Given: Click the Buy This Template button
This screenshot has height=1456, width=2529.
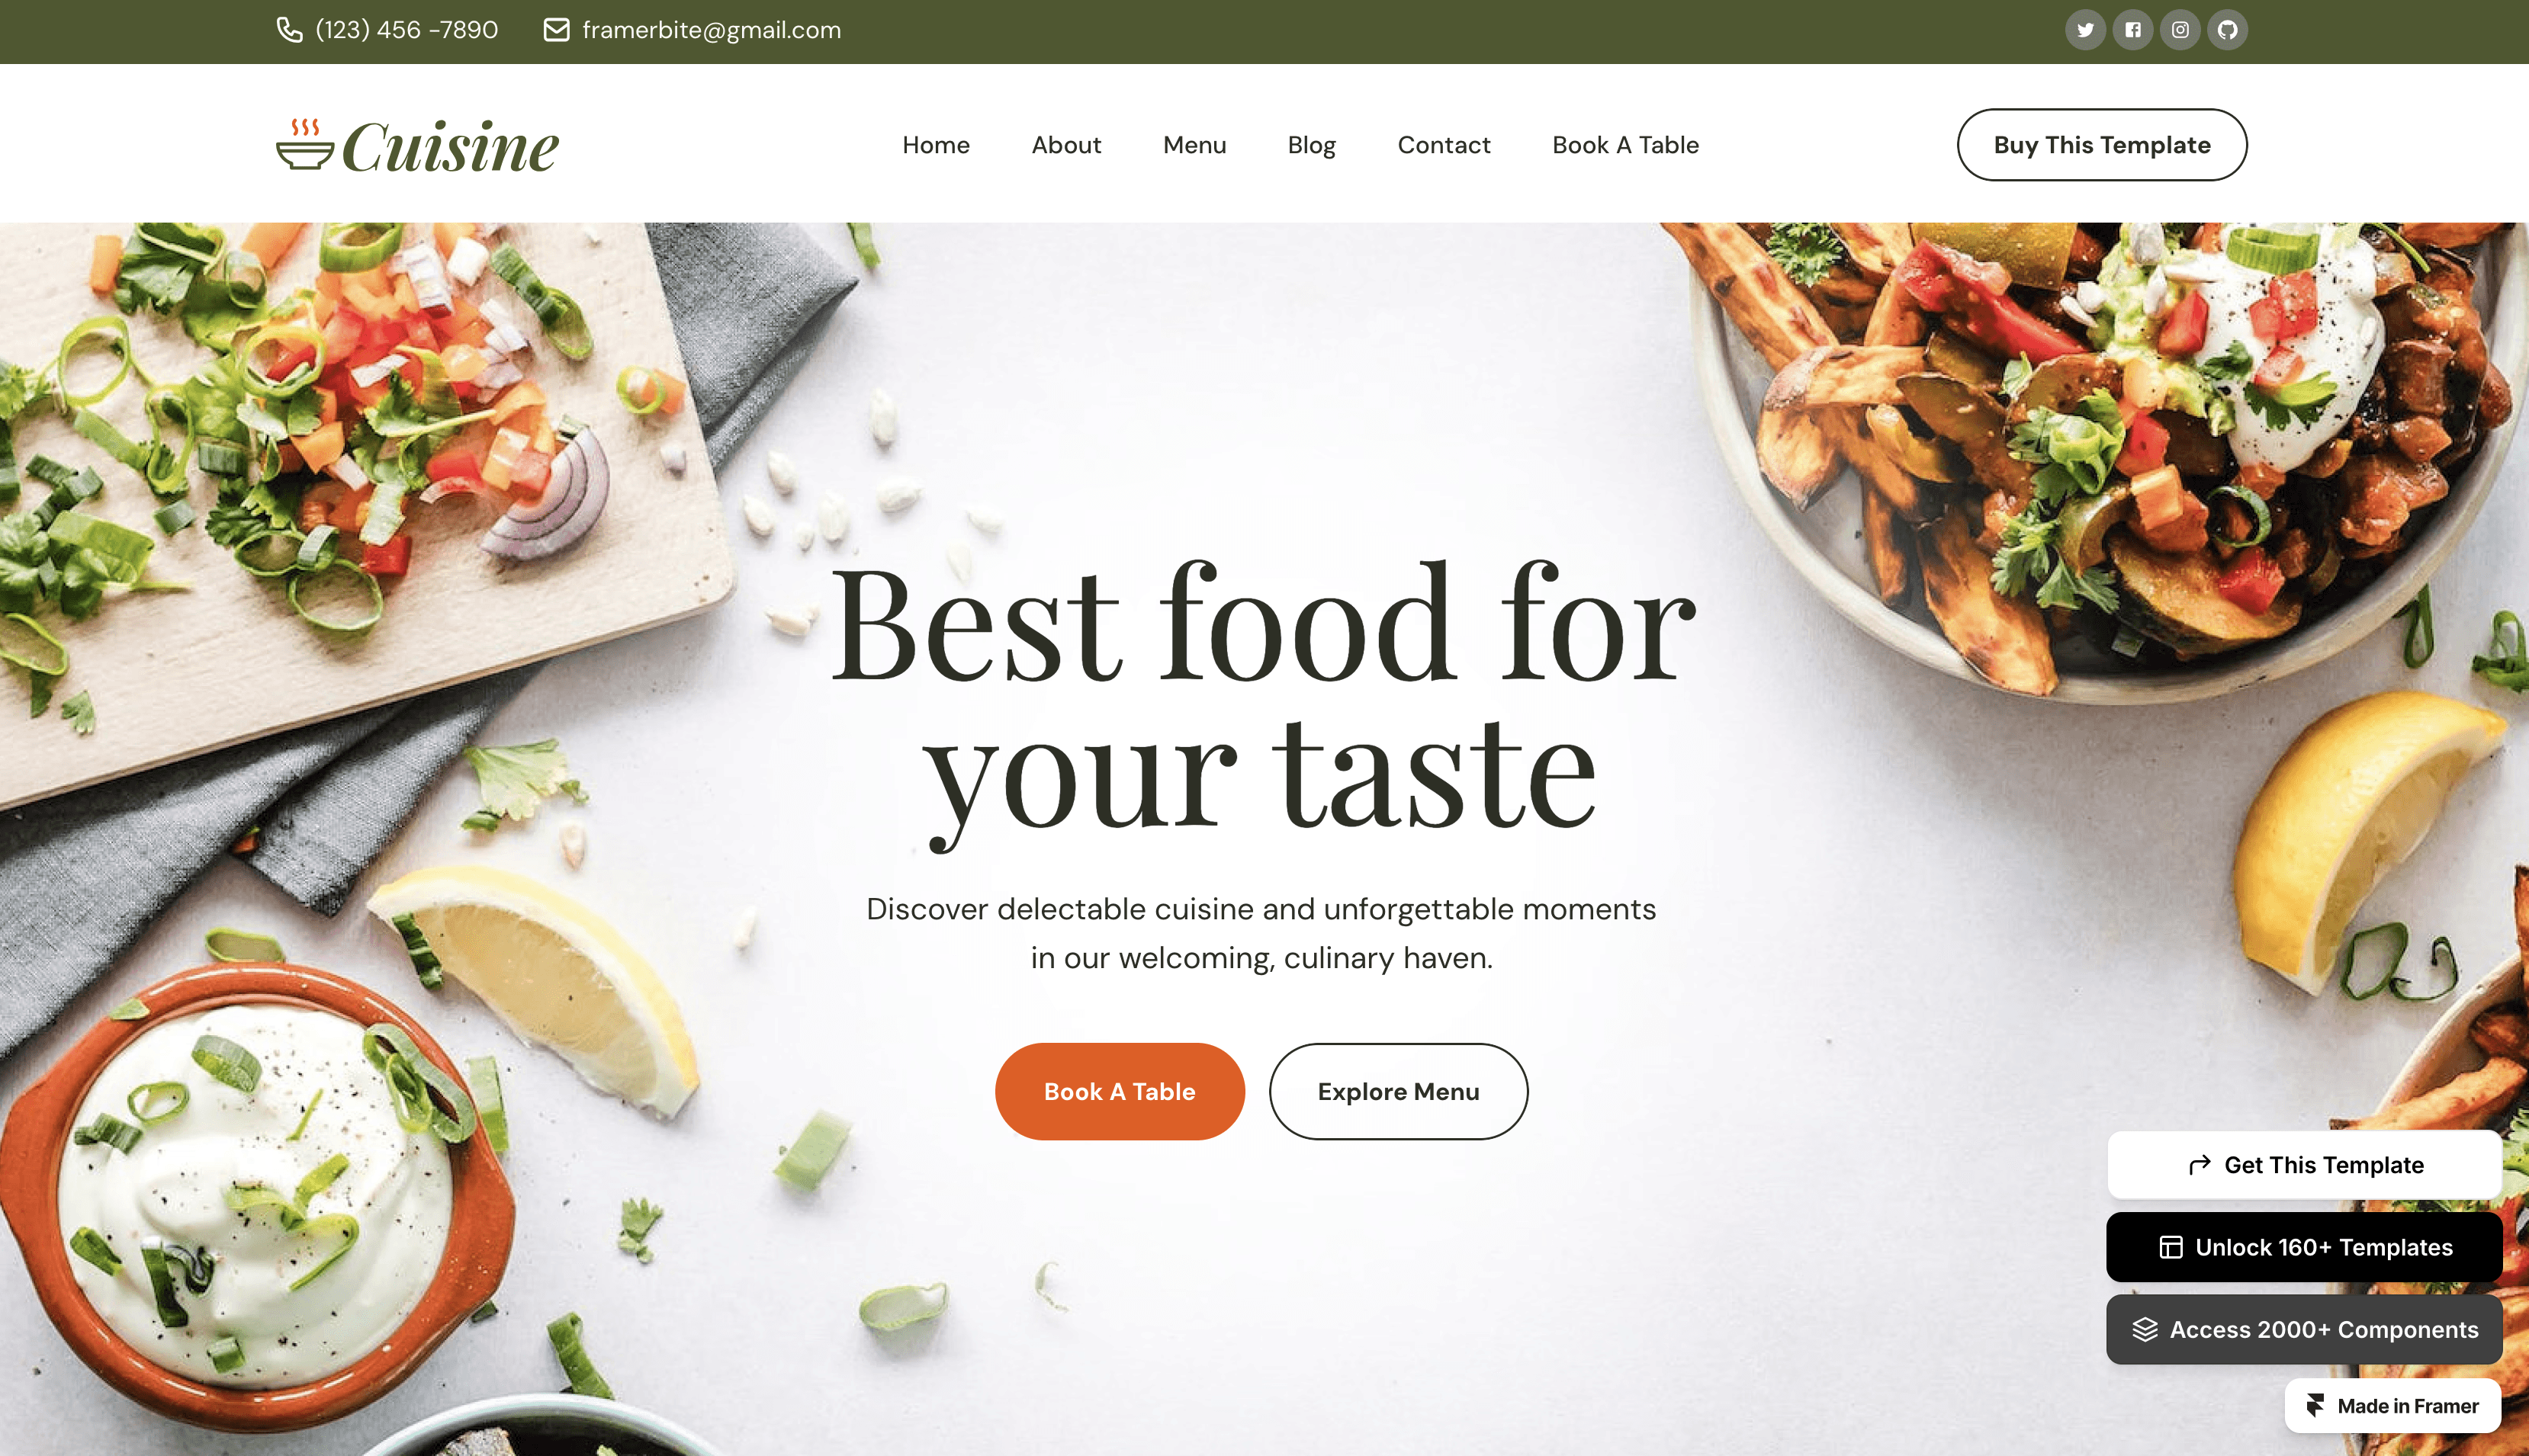Looking at the screenshot, I should coord(2102,145).
